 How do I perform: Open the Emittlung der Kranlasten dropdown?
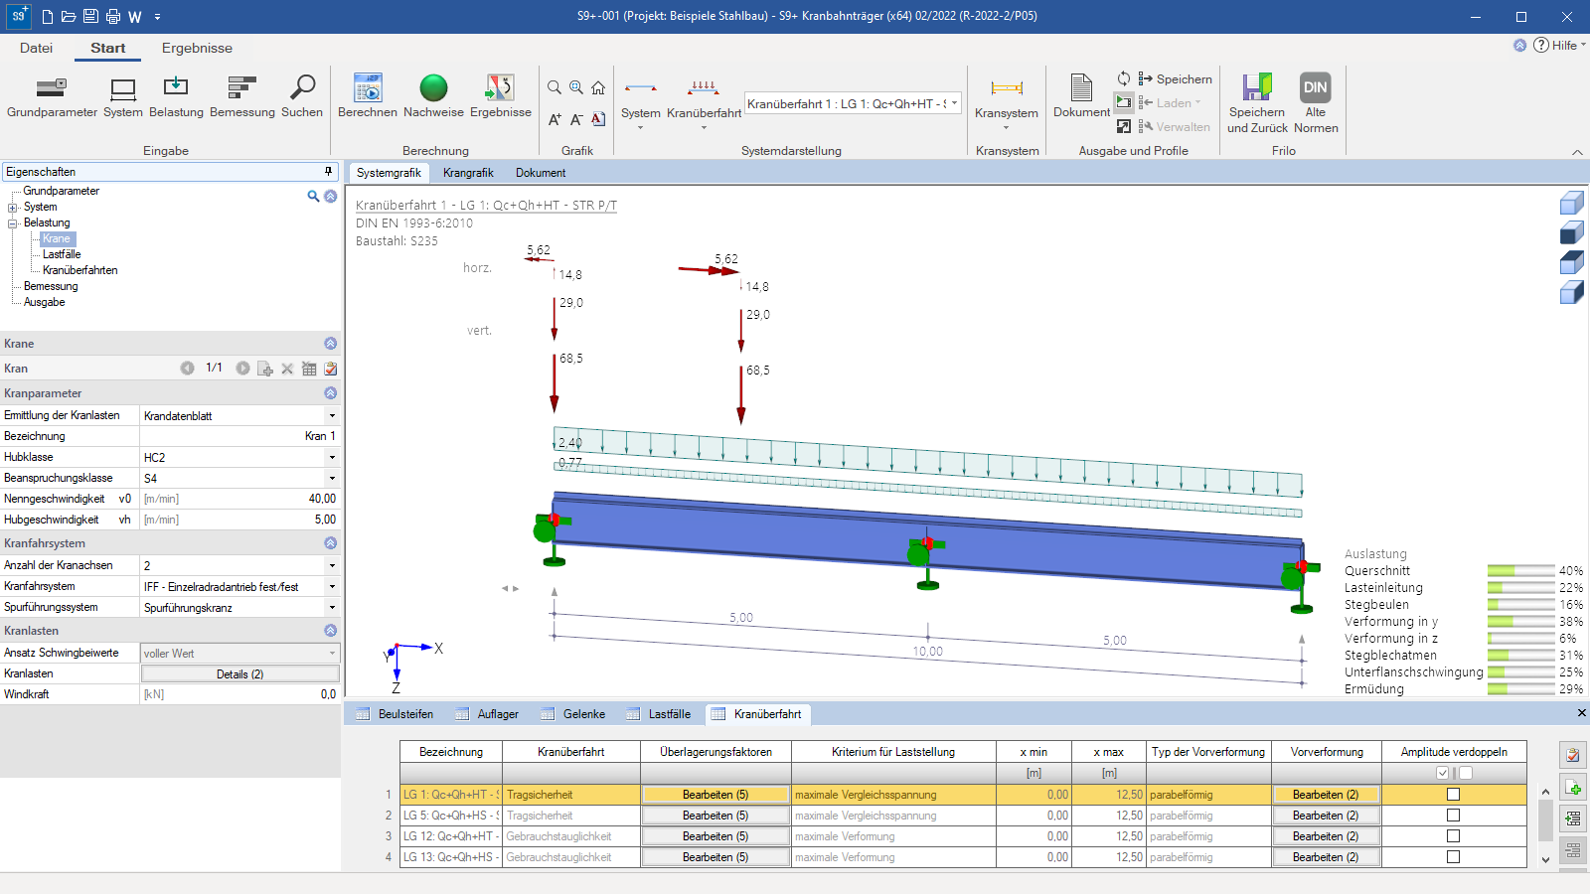(x=332, y=416)
